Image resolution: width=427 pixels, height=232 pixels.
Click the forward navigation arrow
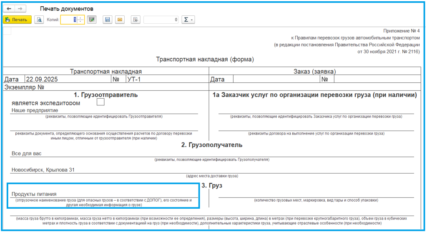point(20,9)
